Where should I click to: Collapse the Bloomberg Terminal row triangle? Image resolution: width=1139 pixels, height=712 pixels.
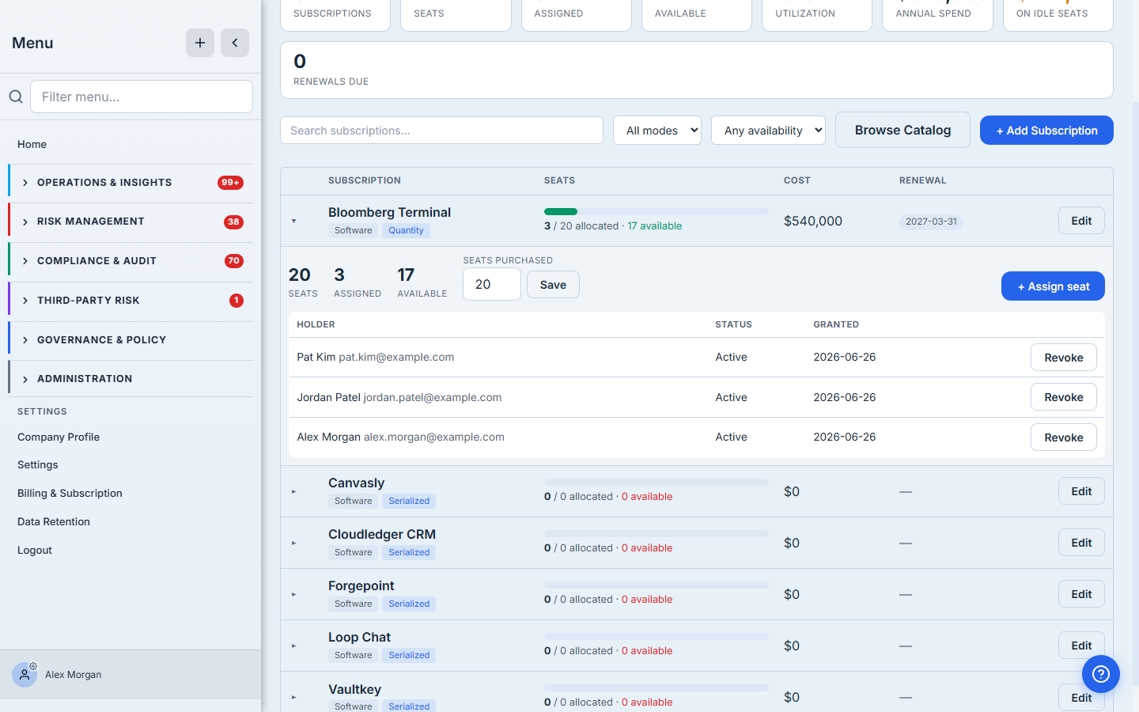[293, 221]
